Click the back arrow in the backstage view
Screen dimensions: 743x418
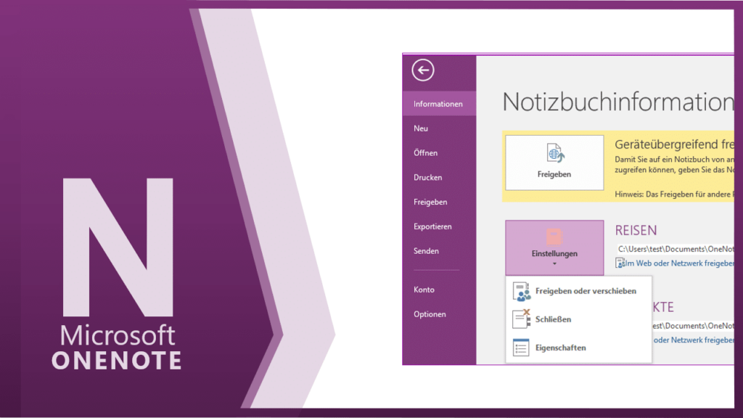click(x=422, y=70)
